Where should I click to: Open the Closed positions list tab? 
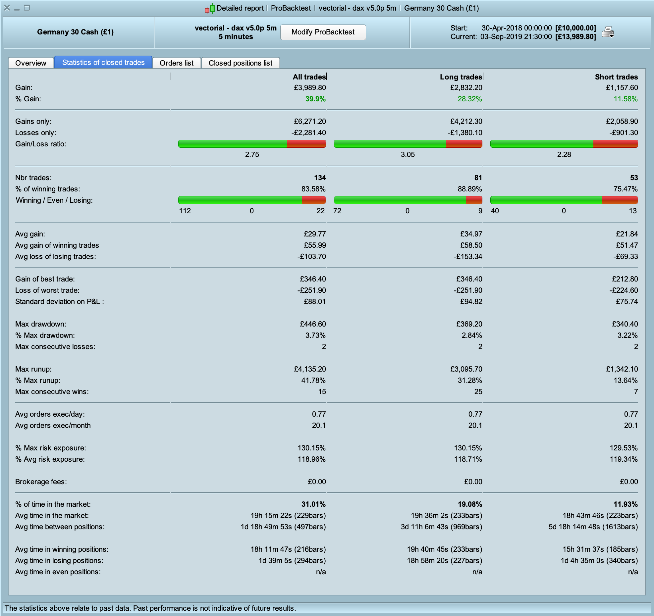coord(241,63)
